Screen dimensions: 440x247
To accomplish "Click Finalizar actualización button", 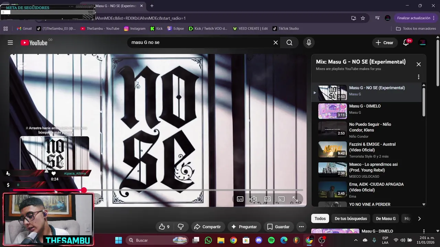I will tap(414, 18).
